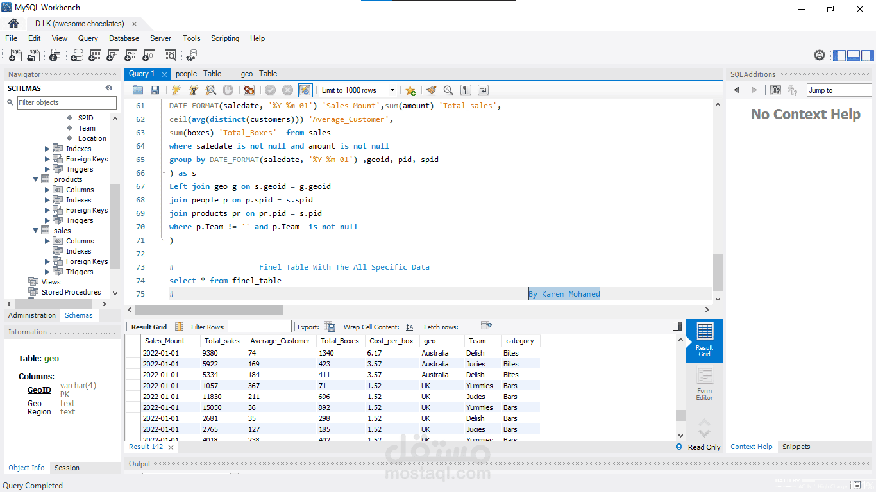Toggle invisible characters pilcrow icon

[466, 90]
